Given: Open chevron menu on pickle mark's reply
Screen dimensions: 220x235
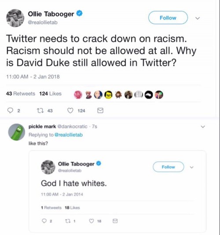Looking at the screenshot, I should pos(203,127).
